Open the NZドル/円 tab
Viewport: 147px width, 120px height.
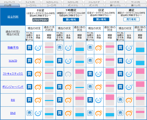pos(73,2)
